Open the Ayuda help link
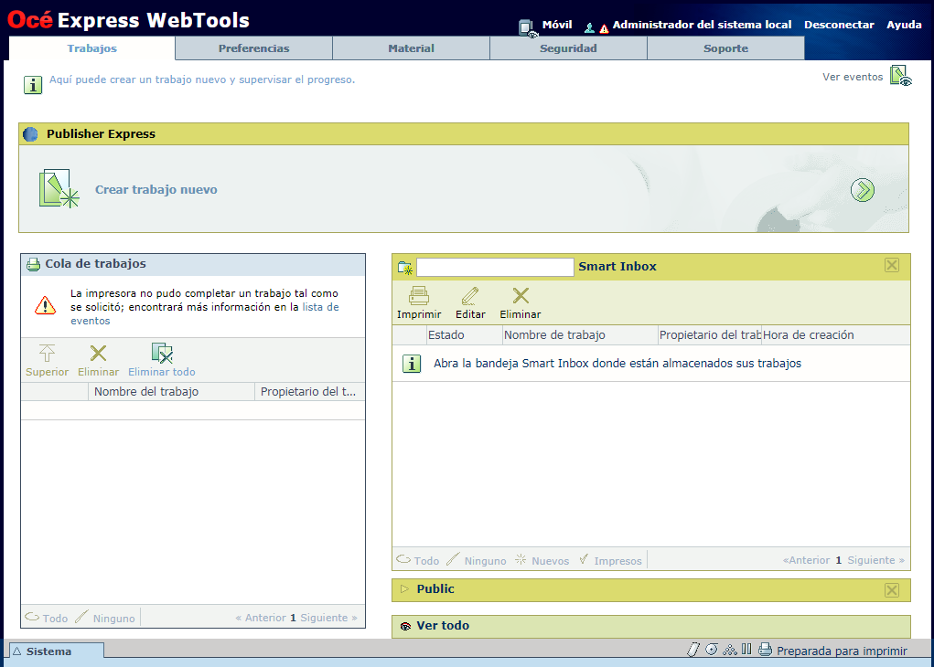The image size is (934, 667). 904,25
